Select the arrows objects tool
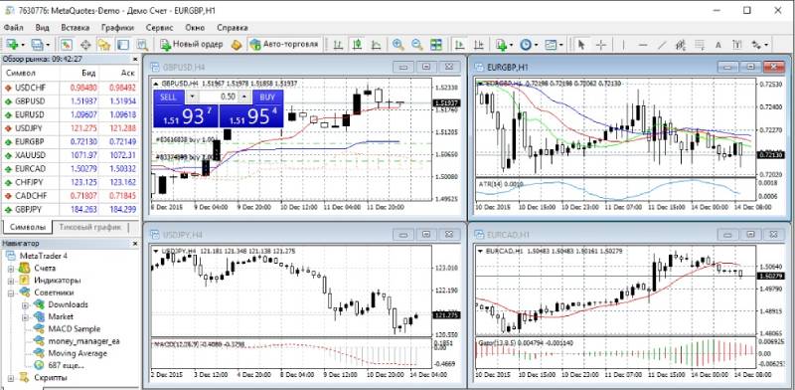 [756, 45]
